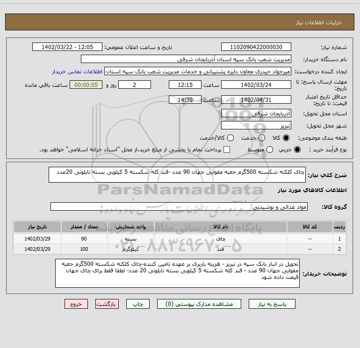The width and height of the screenshot is (360, 348).
Task: Open the اطلاعات تماس خریدار link
Action: 77,71
